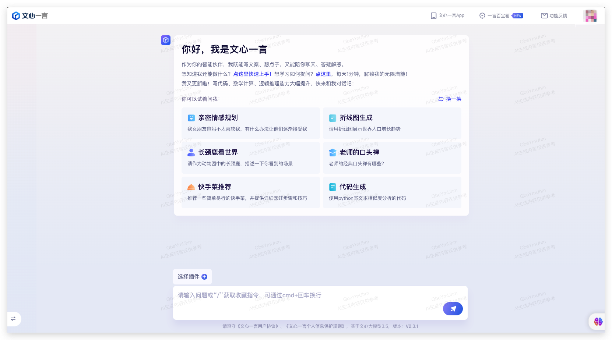Click the smiley icon of 亲密情感规划

(191, 118)
